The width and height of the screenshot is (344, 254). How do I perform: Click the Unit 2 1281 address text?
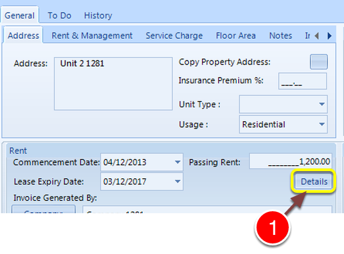pos(82,63)
